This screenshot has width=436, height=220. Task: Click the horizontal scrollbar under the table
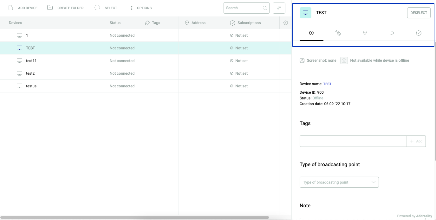(x=134, y=217)
